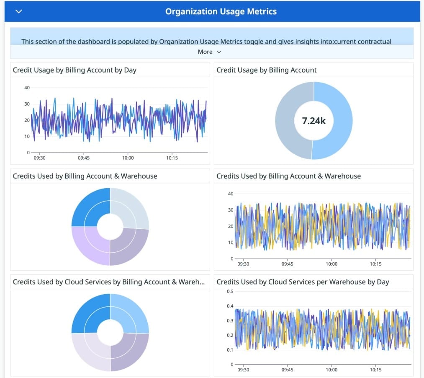Open the Credits Used by Cloud Services by Billing Account title

click(x=109, y=282)
